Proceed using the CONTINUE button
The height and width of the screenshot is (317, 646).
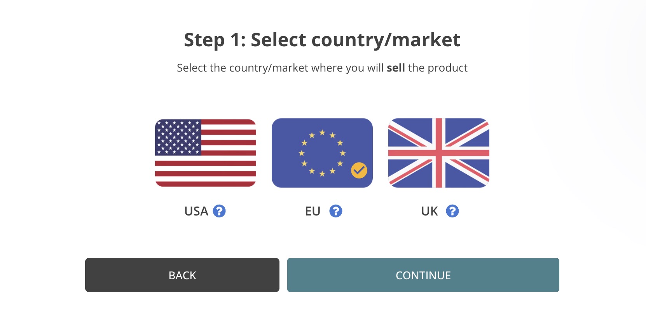point(423,275)
